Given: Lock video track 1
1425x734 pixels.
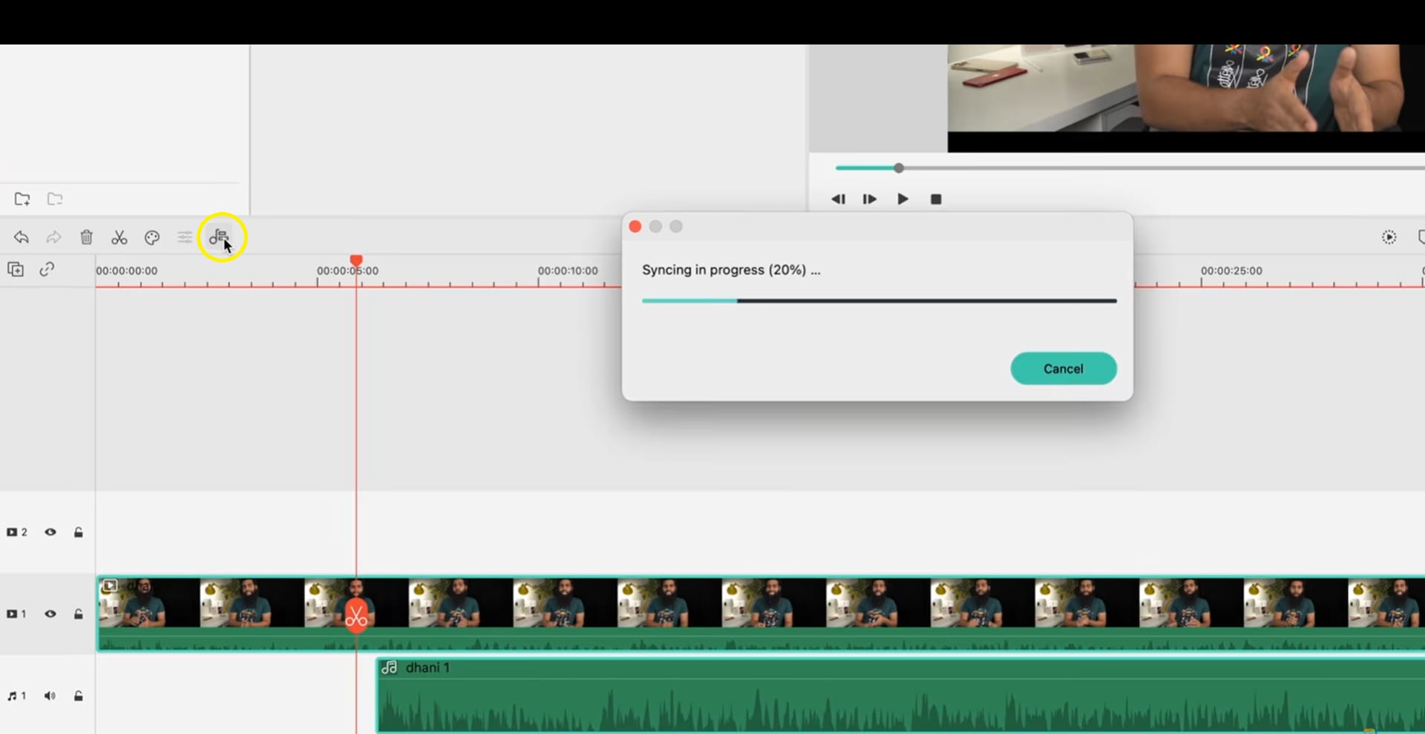Looking at the screenshot, I should [x=79, y=614].
